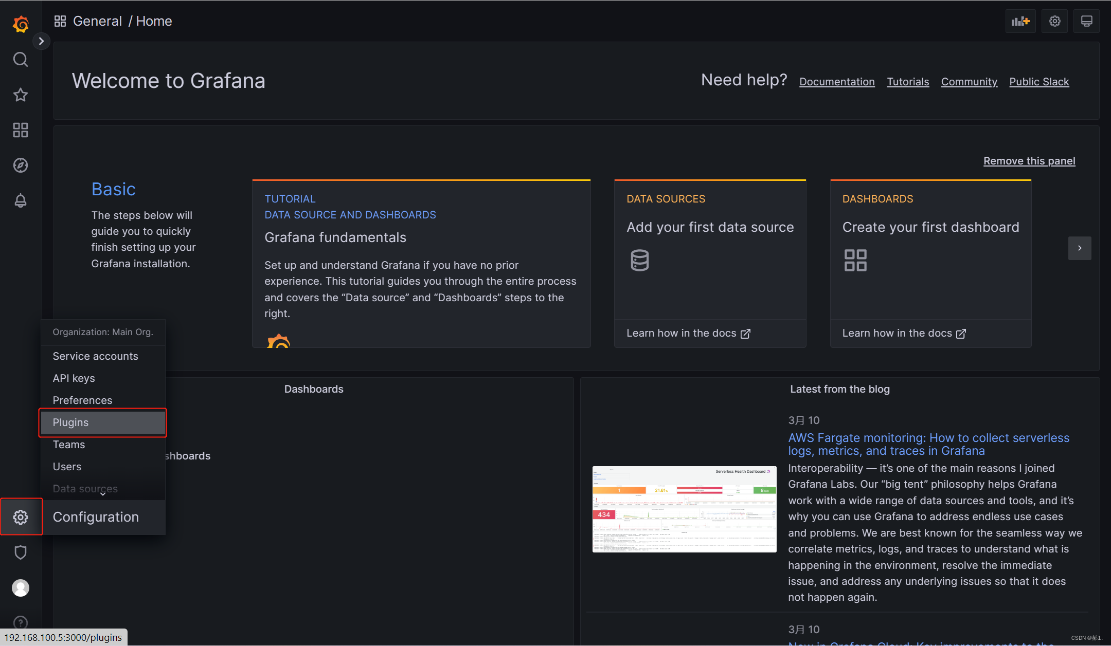1111x646 pixels.
Task: Open the Dashboards grid icon in sidebar
Action: 21,130
